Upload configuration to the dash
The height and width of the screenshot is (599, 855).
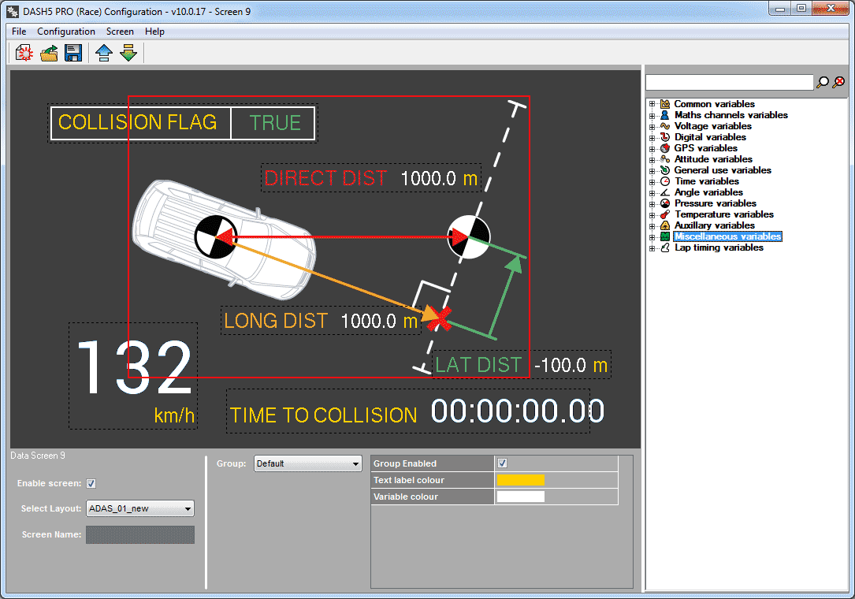[x=103, y=52]
